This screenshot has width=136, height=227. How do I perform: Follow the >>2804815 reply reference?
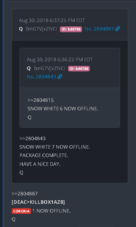coord(41,100)
